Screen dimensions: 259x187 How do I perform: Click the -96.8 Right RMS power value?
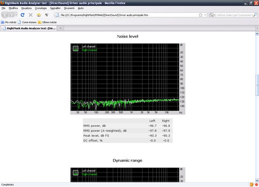[166, 126]
